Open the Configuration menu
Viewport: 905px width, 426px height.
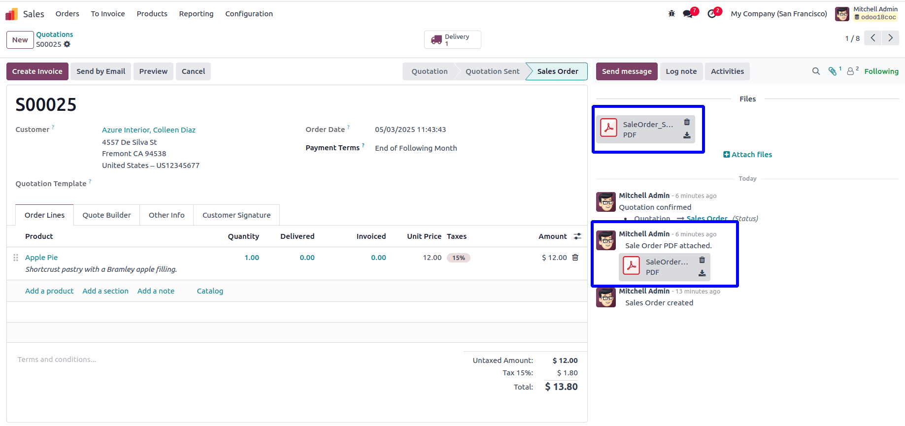(249, 14)
